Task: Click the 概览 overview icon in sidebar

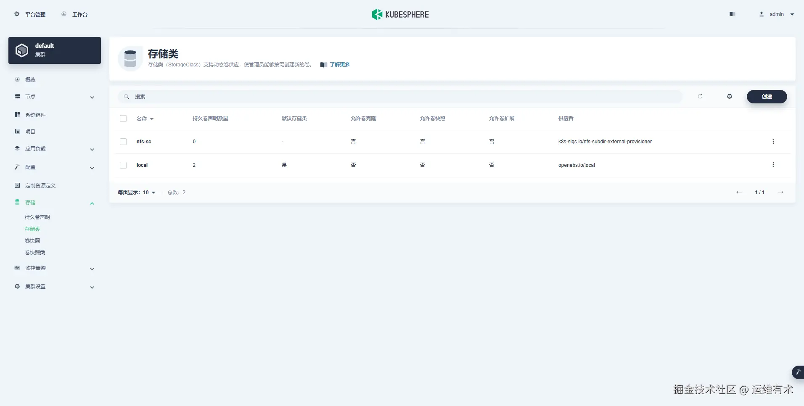Action: click(17, 79)
